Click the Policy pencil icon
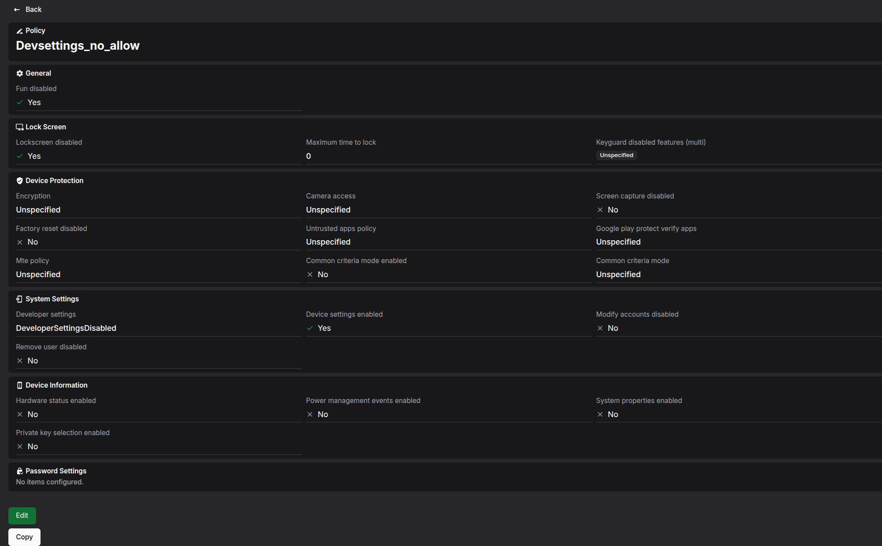This screenshot has height=546, width=882. click(x=19, y=31)
